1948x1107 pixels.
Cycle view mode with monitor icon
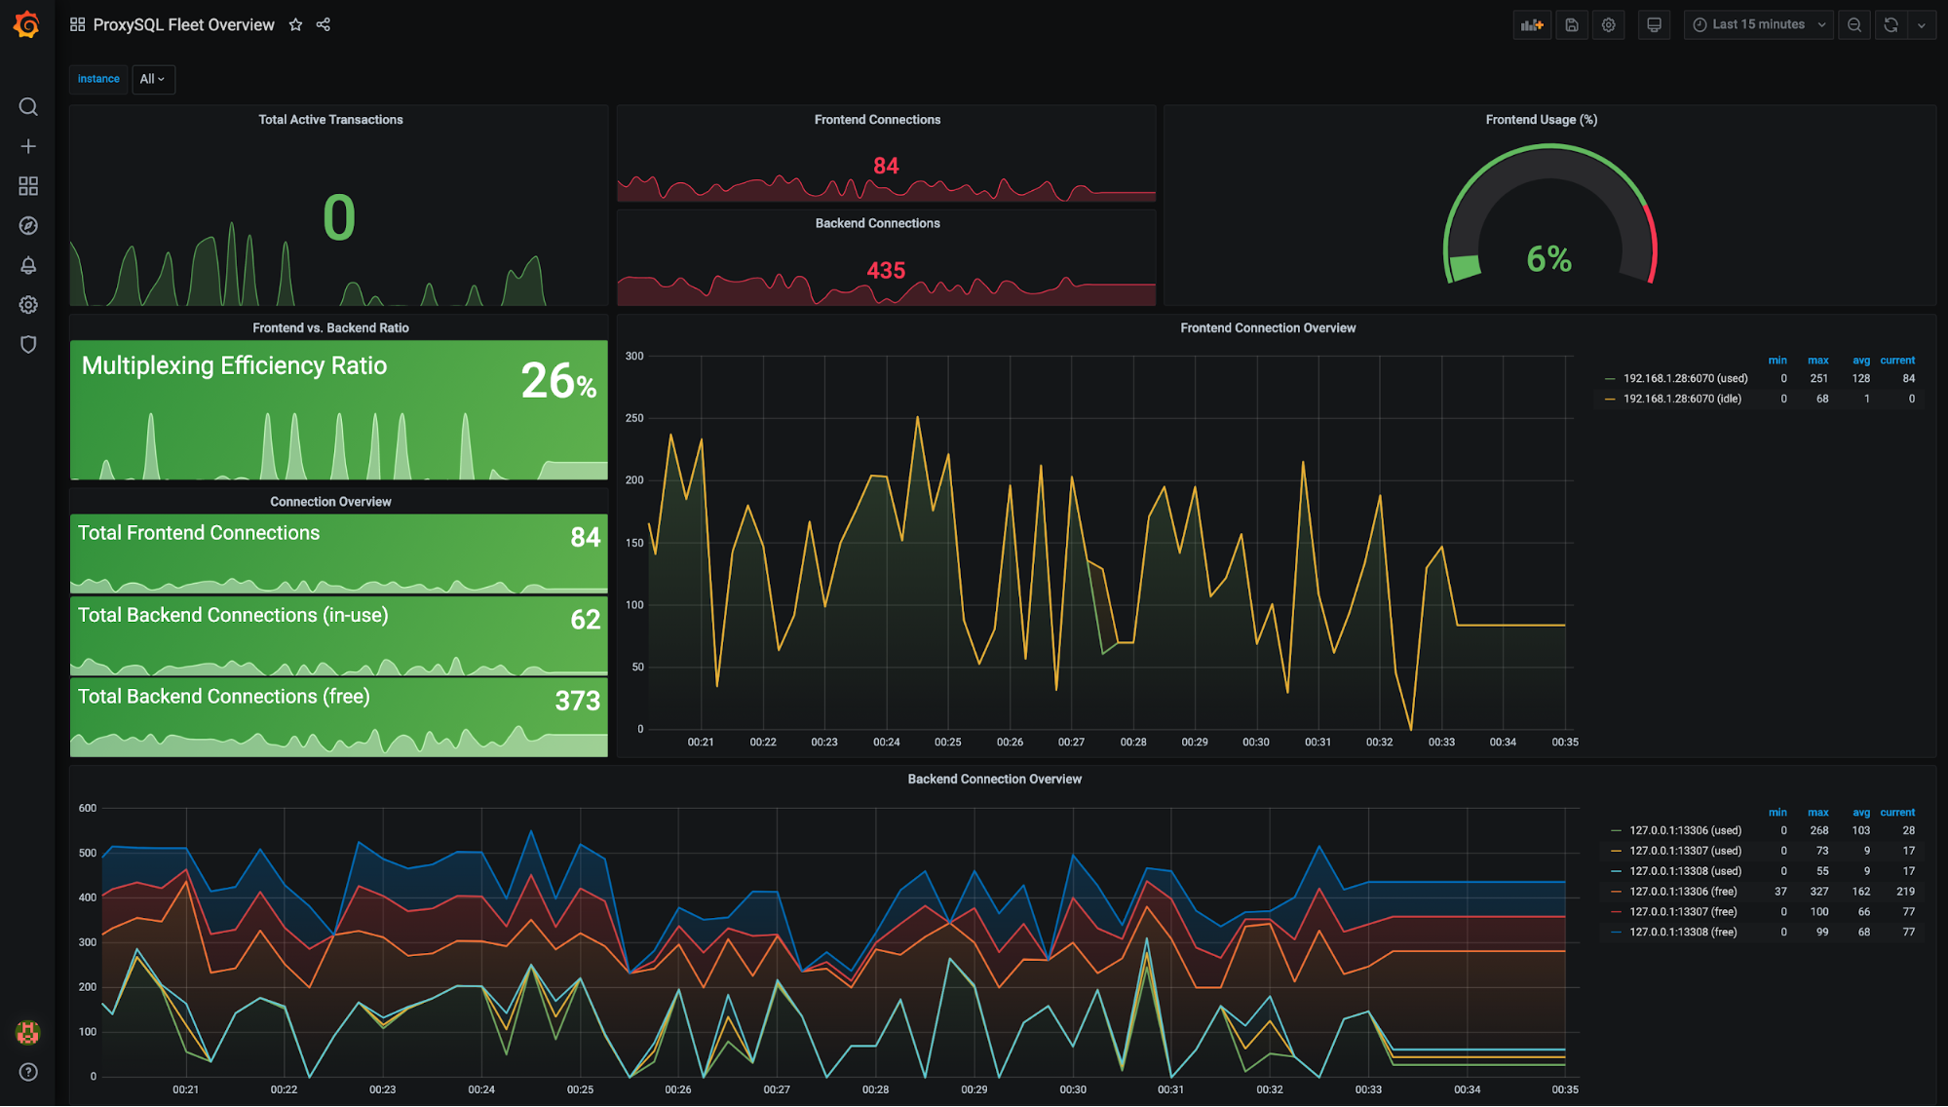(x=1654, y=25)
